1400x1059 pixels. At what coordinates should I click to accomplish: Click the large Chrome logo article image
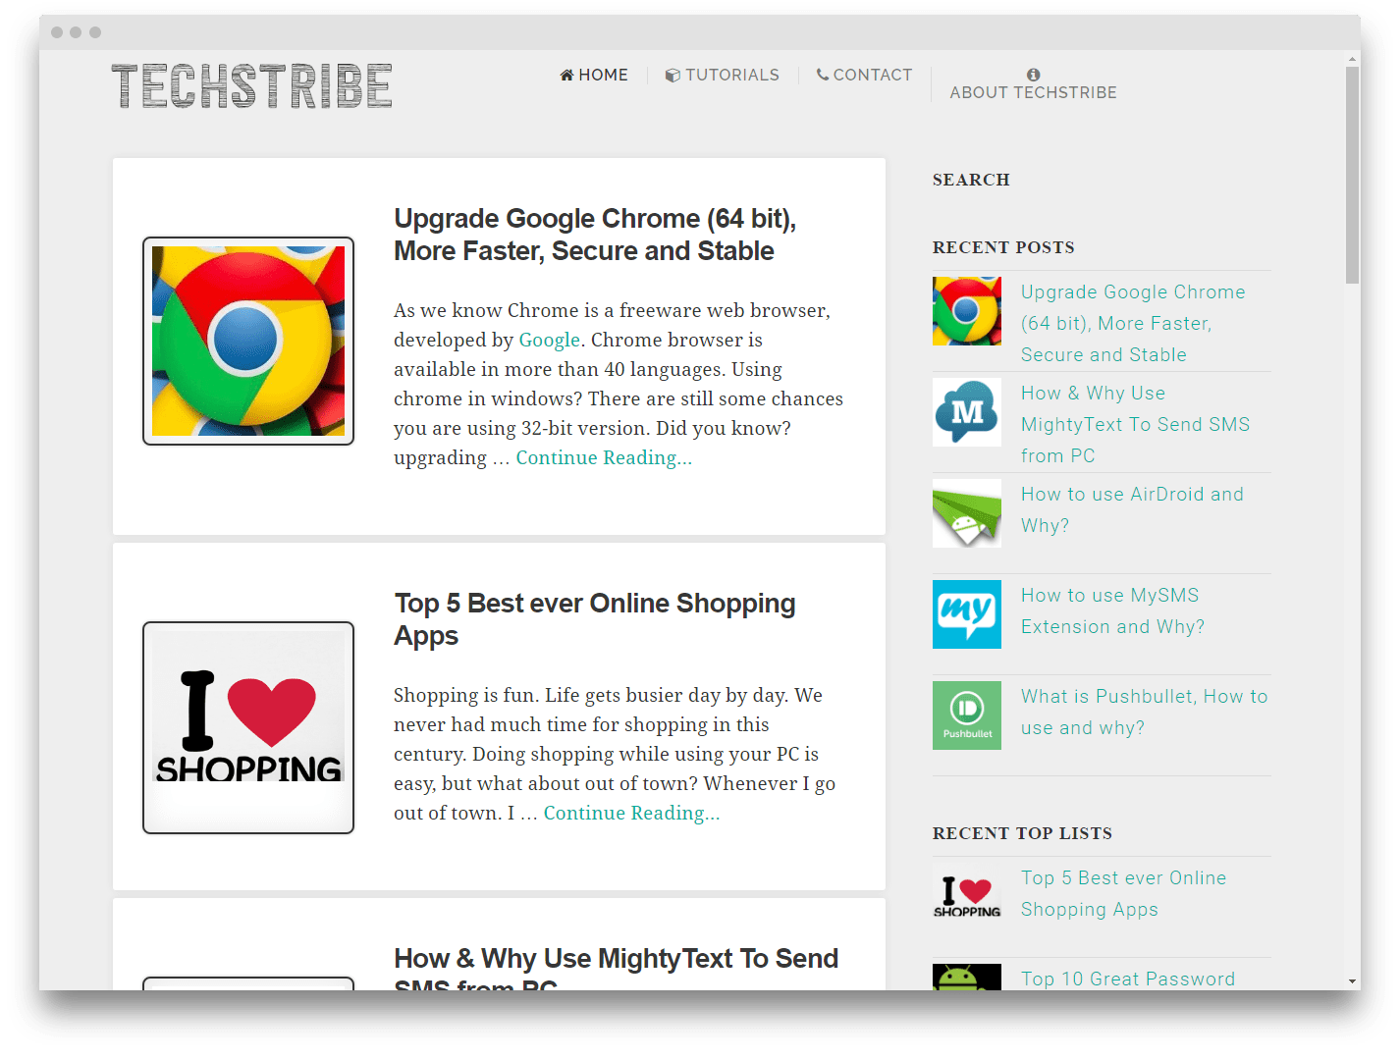coord(248,341)
